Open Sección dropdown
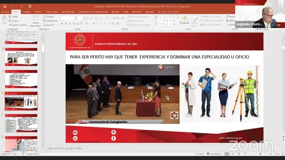The image size is (285, 160). 49,25
